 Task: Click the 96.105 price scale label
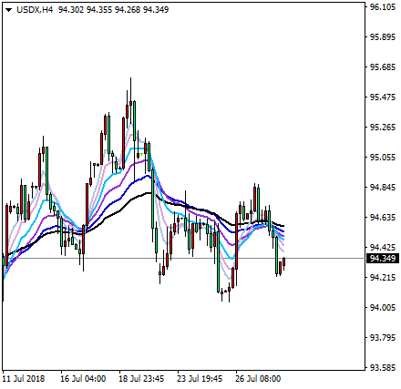[x=383, y=7]
